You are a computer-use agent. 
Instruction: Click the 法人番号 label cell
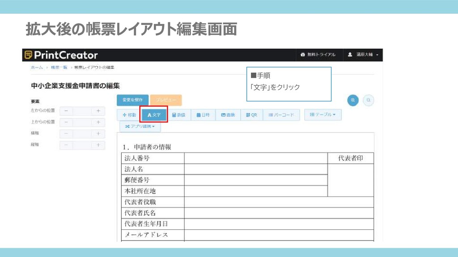pyautogui.click(x=153, y=158)
